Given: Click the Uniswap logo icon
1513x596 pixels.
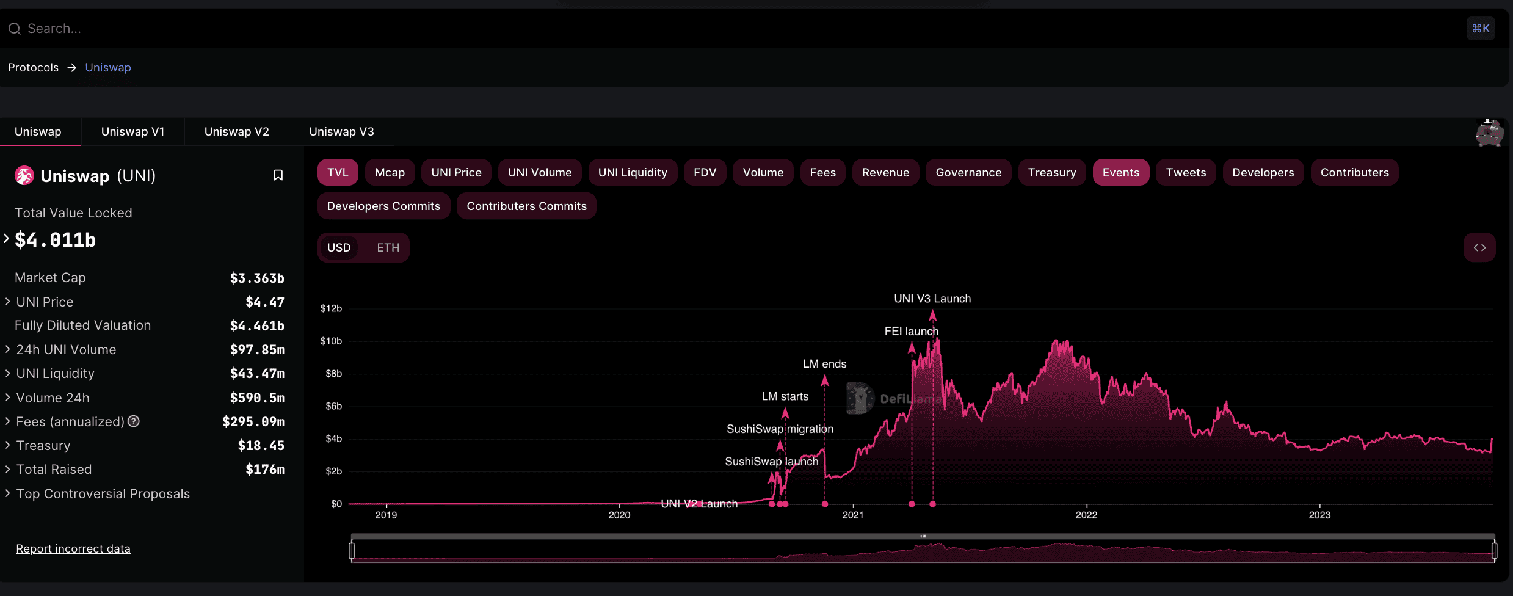Looking at the screenshot, I should pyautogui.click(x=24, y=176).
